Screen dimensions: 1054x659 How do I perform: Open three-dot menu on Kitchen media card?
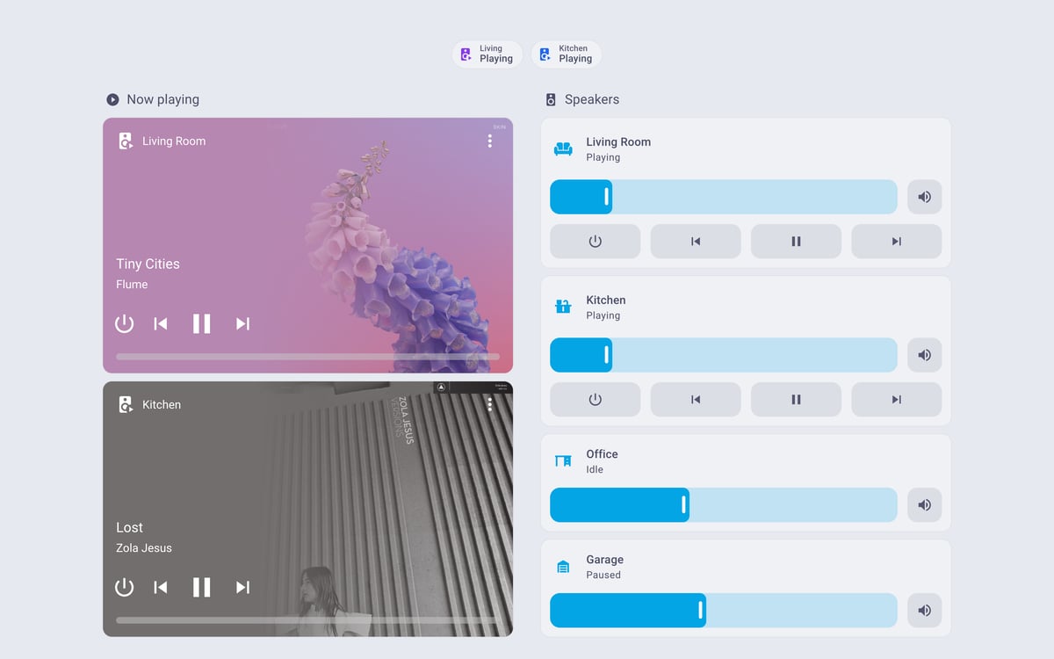(489, 404)
